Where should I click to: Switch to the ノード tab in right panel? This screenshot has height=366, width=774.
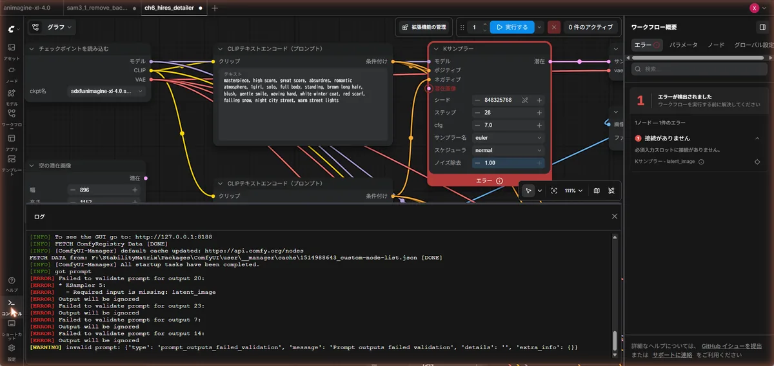[716, 45]
